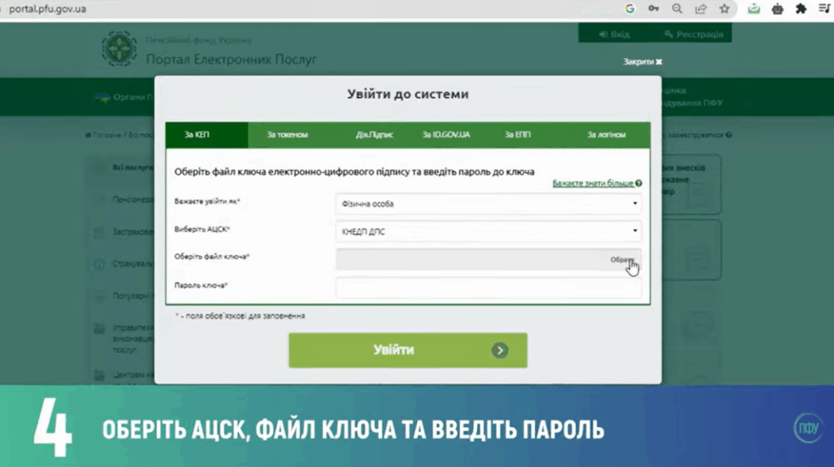Open saved passwords key icon
The width and height of the screenshot is (834, 467).
tap(653, 9)
